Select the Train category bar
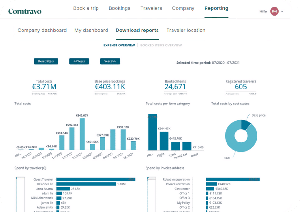Screen dimensions: 300x212 (175, 146)
